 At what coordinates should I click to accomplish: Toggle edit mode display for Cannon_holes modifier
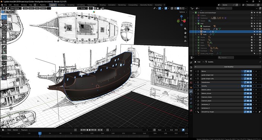(245, 97)
